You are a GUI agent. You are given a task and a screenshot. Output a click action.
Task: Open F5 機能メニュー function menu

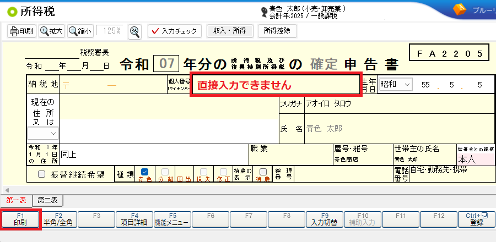pos(172,219)
